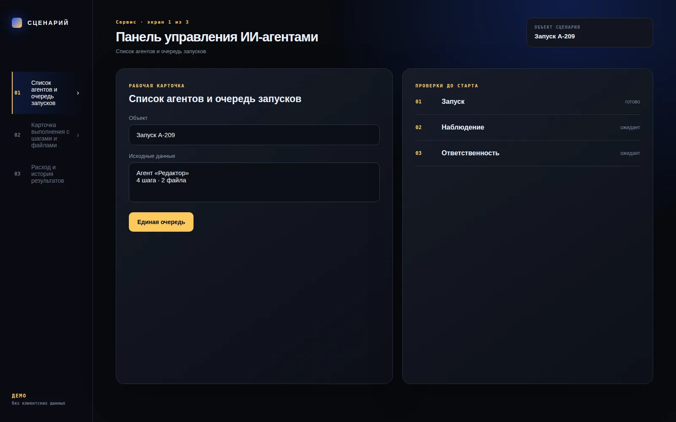
Task: Expand chevron next to Список агентов item
Action: click(x=78, y=93)
